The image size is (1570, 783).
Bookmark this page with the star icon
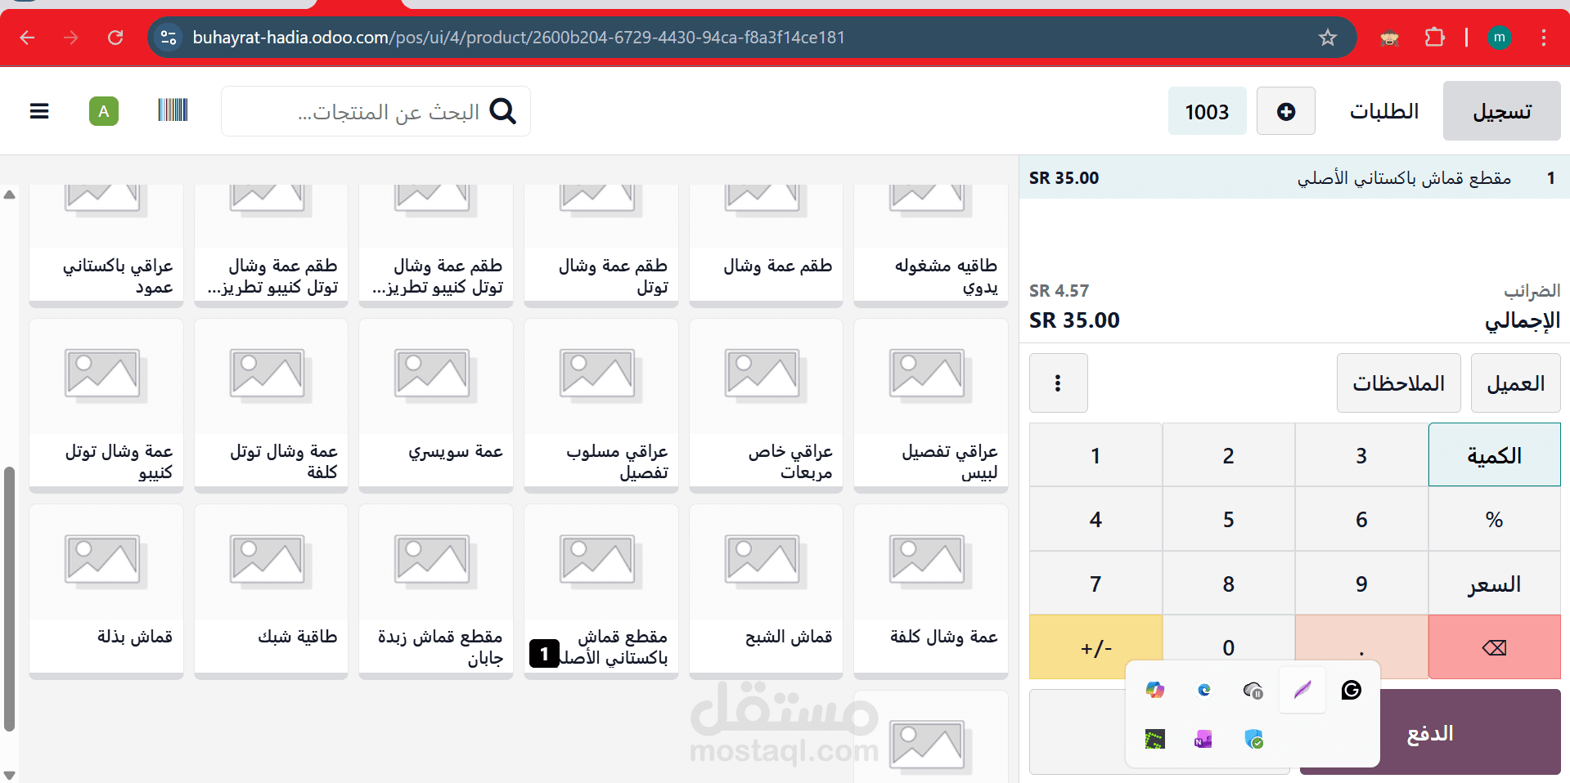click(x=1327, y=38)
